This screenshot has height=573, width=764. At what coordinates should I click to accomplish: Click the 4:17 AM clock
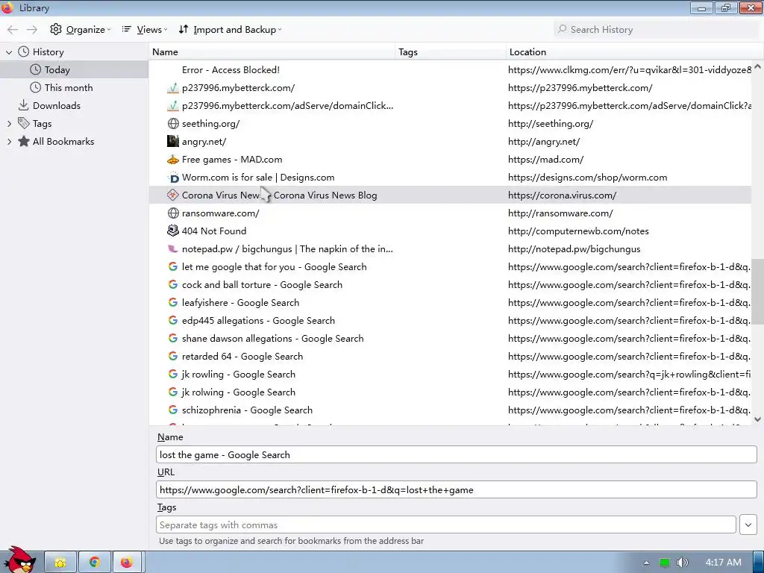pos(724,563)
